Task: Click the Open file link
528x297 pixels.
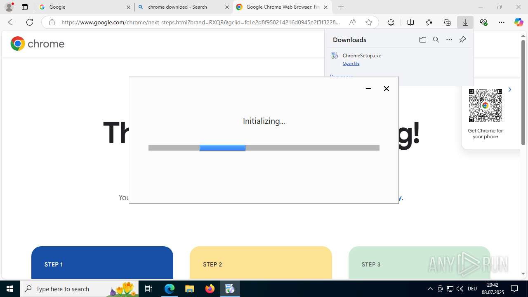Action: (x=351, y=64)
